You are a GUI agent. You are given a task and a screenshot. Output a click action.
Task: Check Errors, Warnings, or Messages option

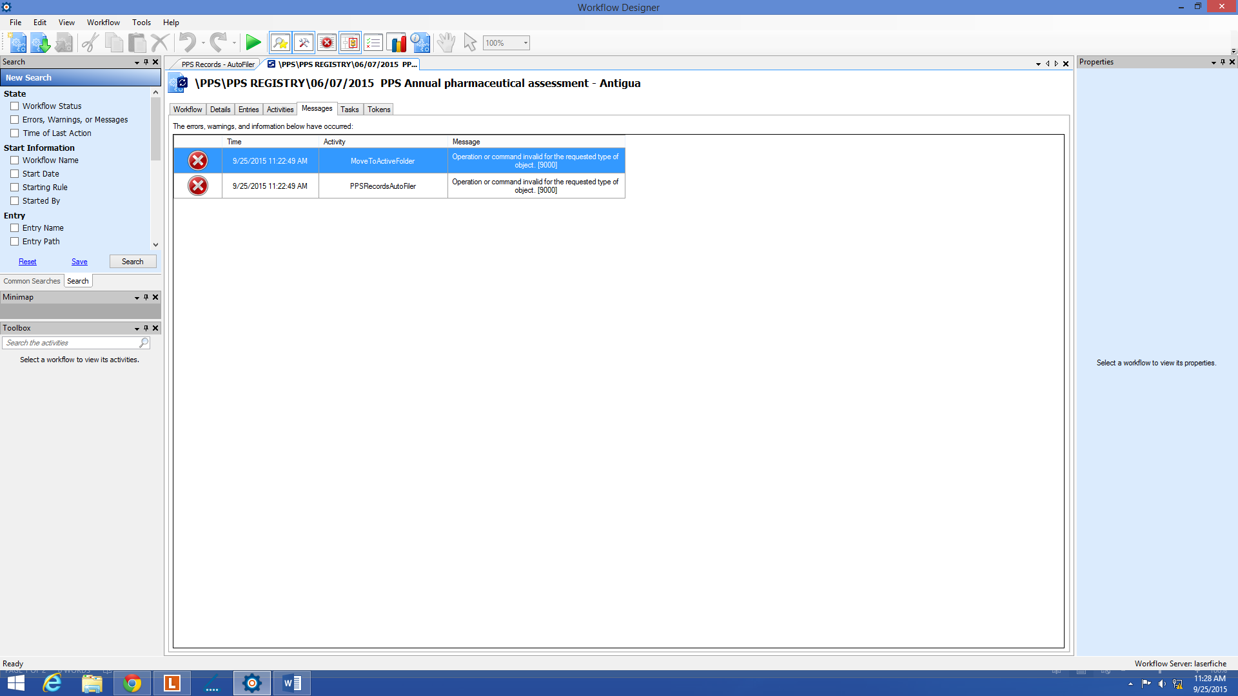tap(14, 120)
